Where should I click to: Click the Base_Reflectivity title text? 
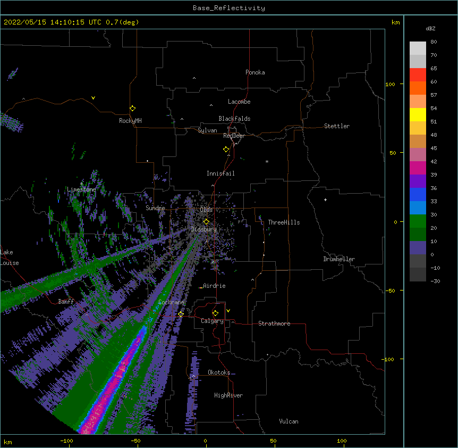click(x=229, y=8)
